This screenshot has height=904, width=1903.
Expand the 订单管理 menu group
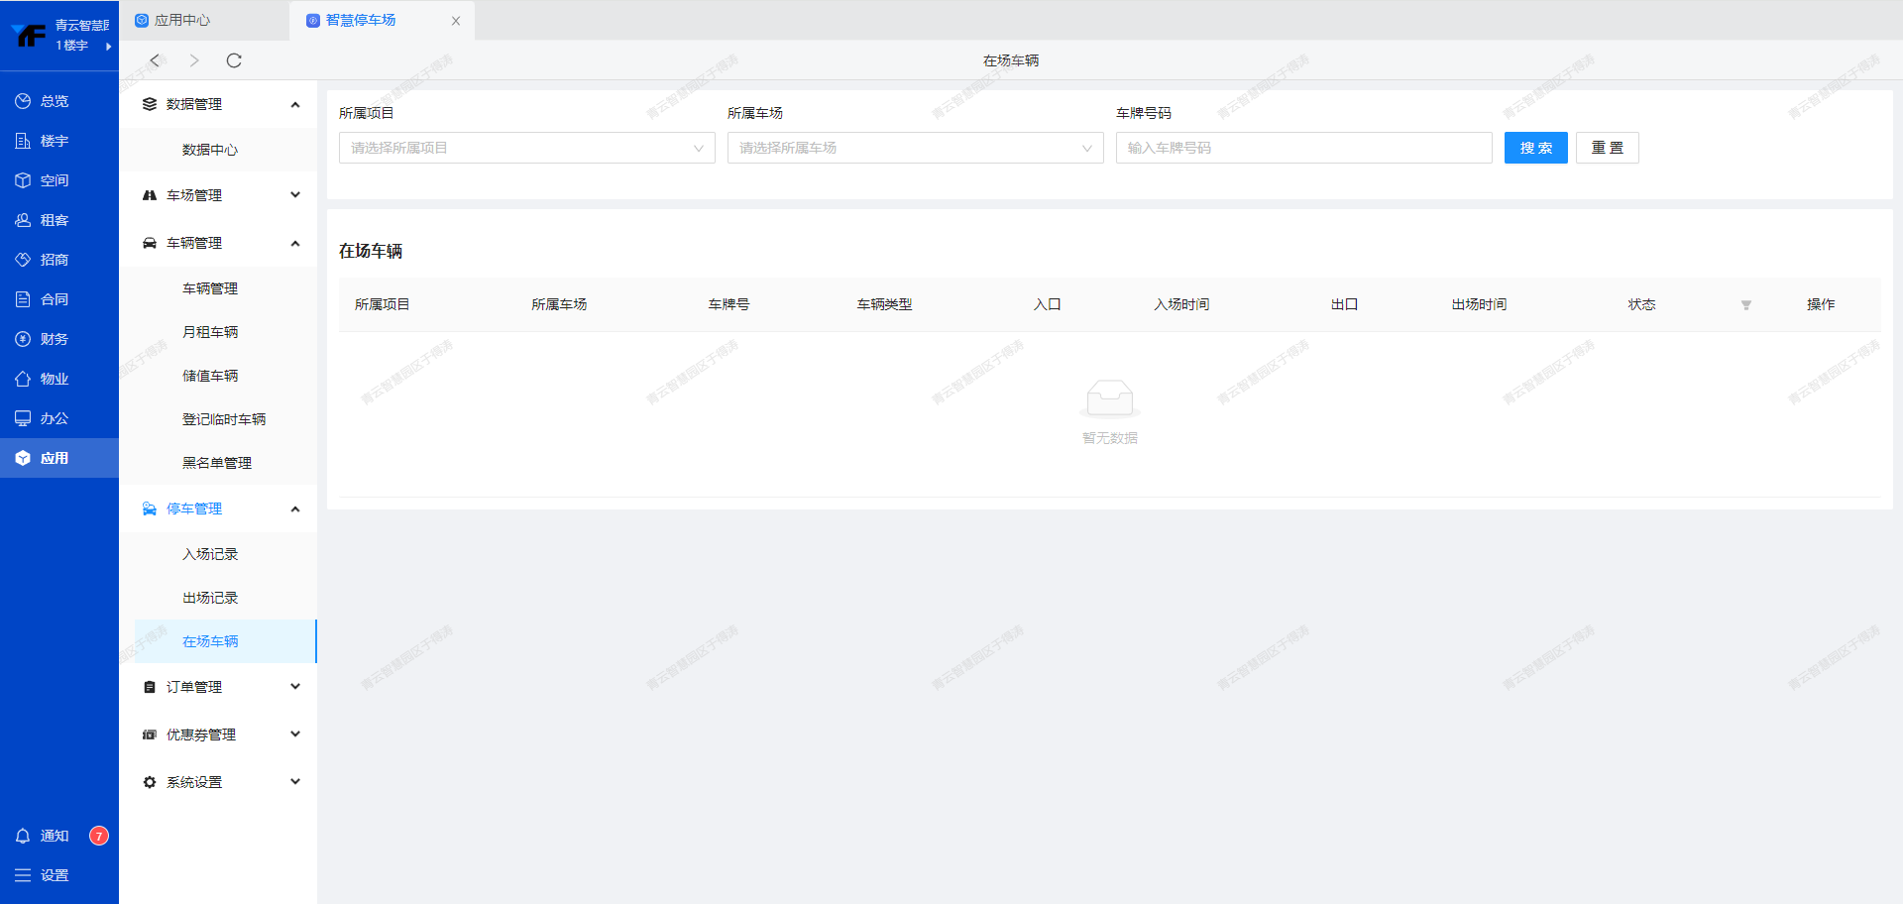(218, 687)
